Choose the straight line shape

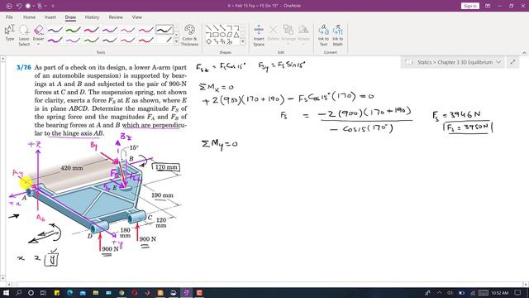click(x=208, y=27)
